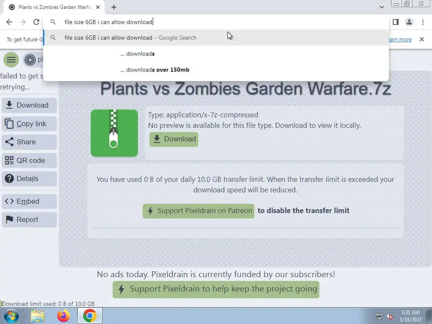The image size is (432, 324).
Task: Open the file Details panel
Action: (29, 178)
